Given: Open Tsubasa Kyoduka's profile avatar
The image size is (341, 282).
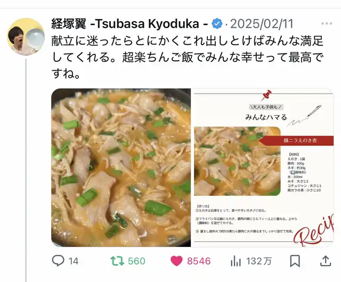Looking at the screenshot, I should [x=26, y=37].
